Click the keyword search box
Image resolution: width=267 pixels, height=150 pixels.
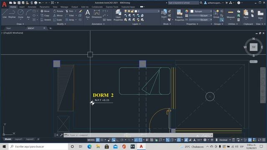click(183, 3)
